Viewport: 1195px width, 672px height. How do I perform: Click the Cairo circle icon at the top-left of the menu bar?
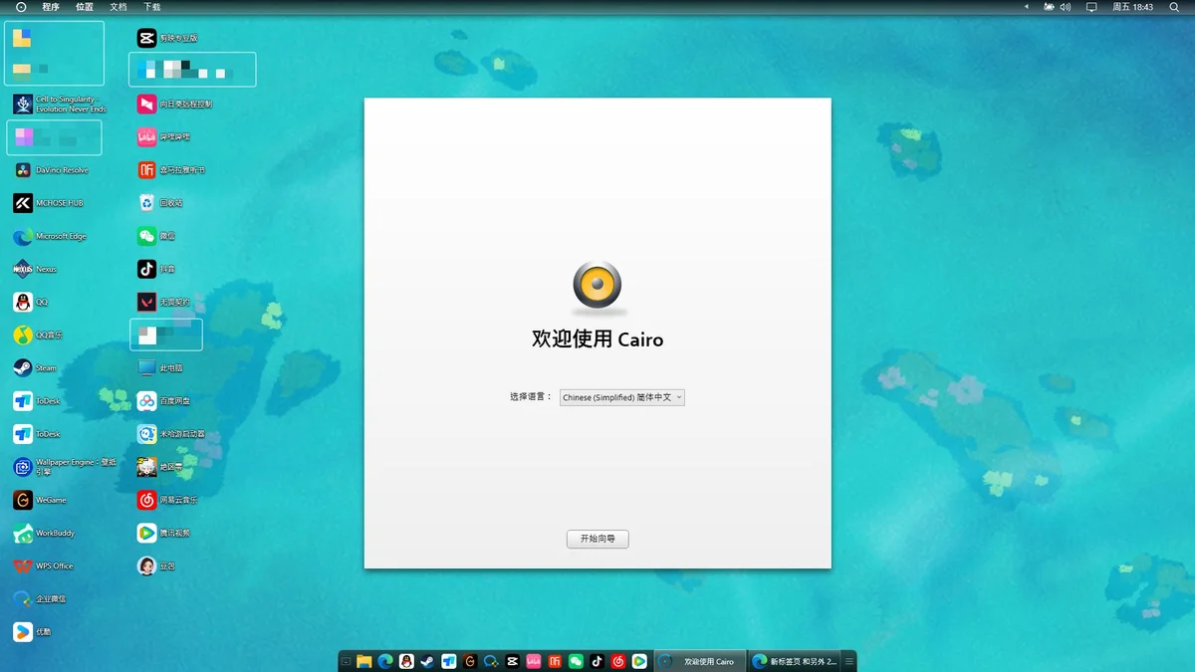click(21, 7)
